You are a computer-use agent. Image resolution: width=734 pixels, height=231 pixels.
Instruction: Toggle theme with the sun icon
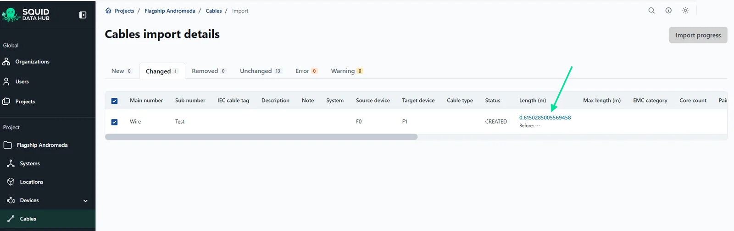(x=685, y=11)
